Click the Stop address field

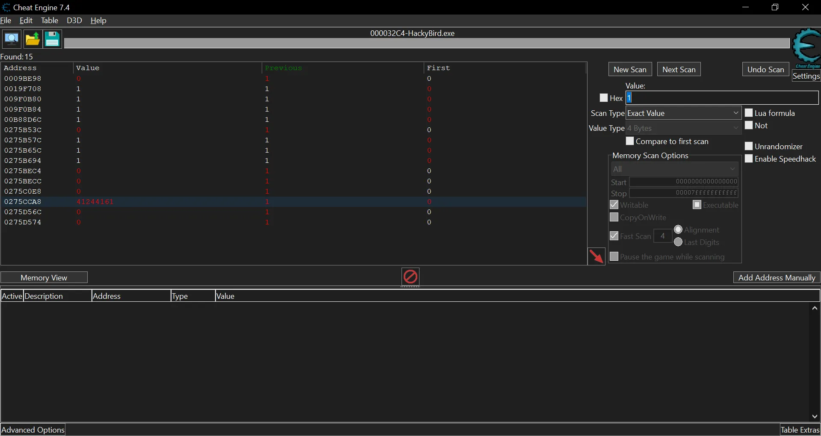(684, 193)
